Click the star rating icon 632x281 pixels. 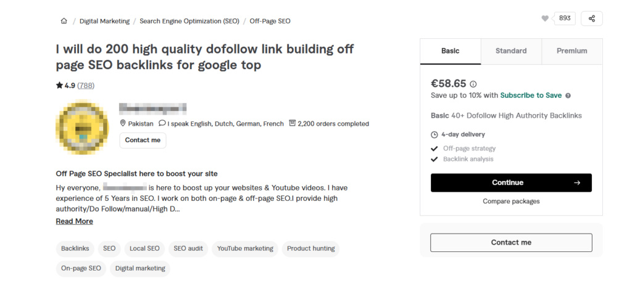[59, 85]
